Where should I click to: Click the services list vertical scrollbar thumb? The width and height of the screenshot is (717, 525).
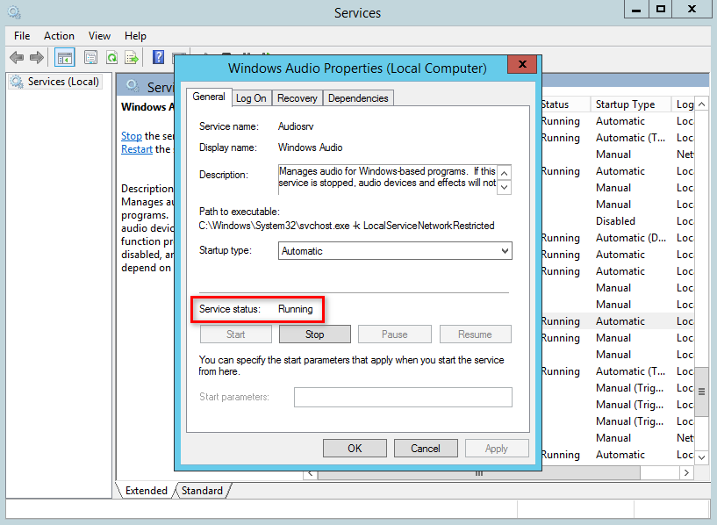[701, 392]
